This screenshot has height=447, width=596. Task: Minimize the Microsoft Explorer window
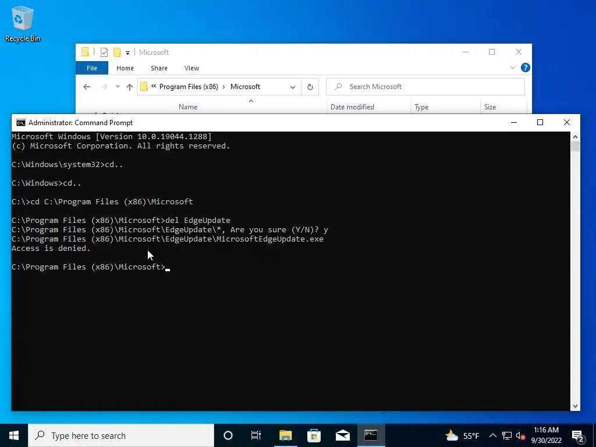coord(466,52)
